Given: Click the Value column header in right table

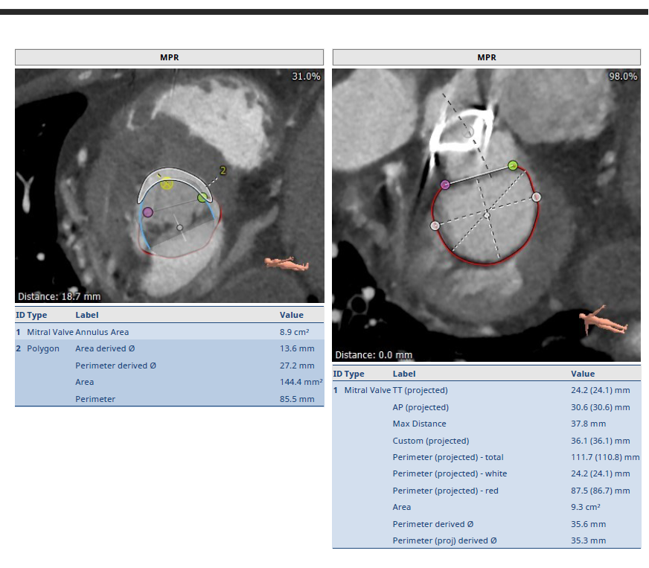Looking at the screenshot, I should [583, 374].
